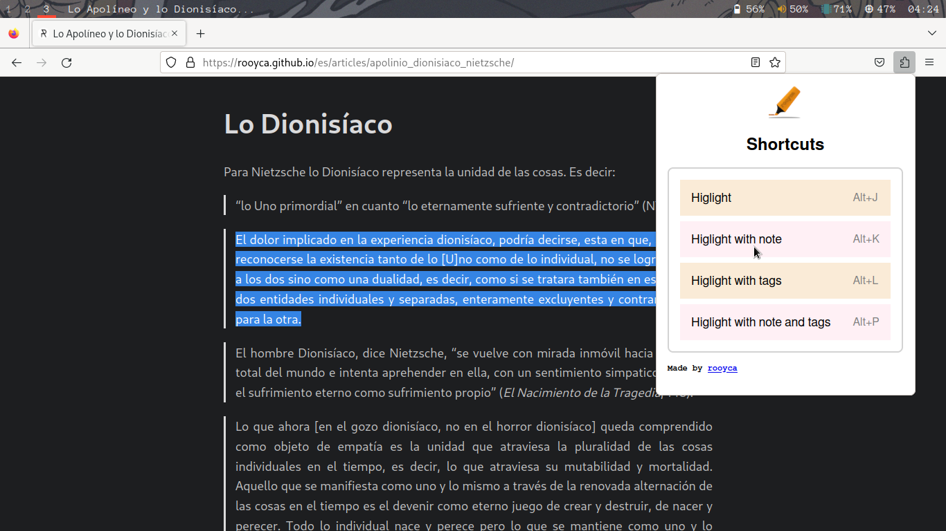Click "Made by" text in popup
Screen dimensions: 946x531
click(x=685, y=369)
